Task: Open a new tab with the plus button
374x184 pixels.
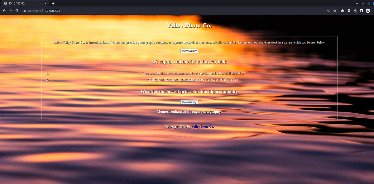Action: 54,3
